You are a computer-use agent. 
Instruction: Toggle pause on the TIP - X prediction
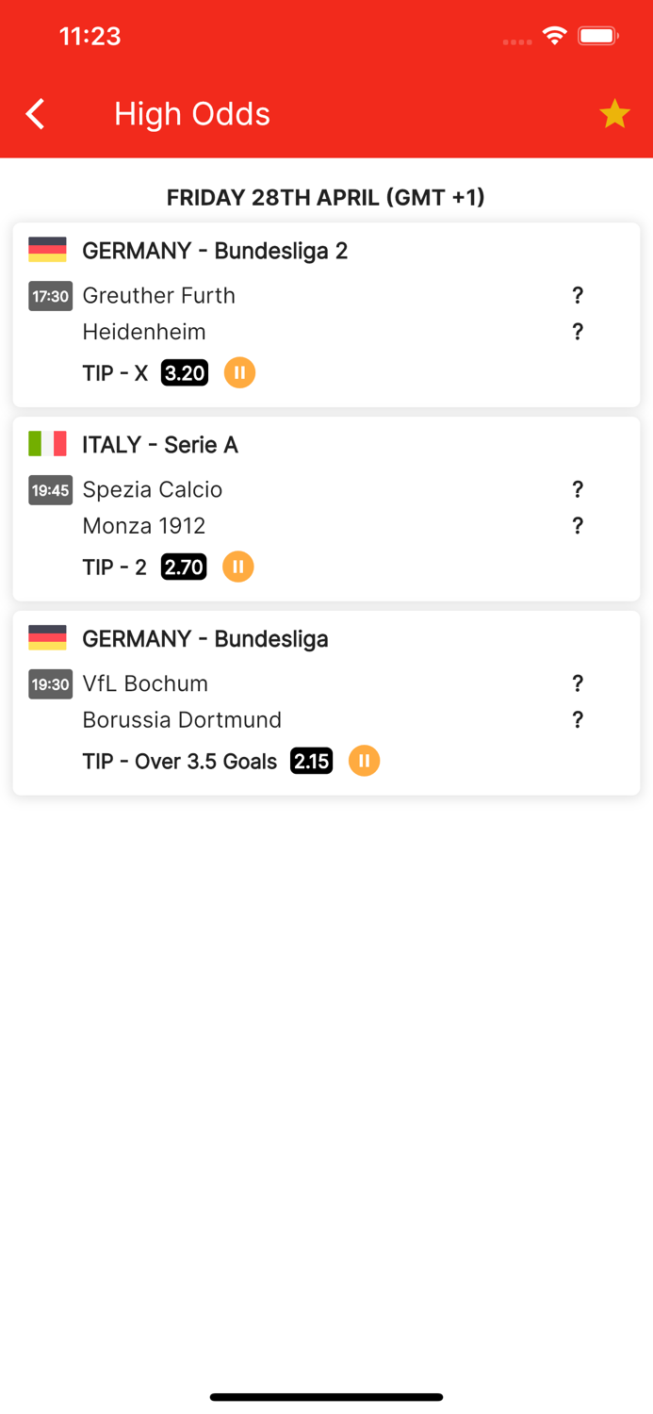point(239,372)
